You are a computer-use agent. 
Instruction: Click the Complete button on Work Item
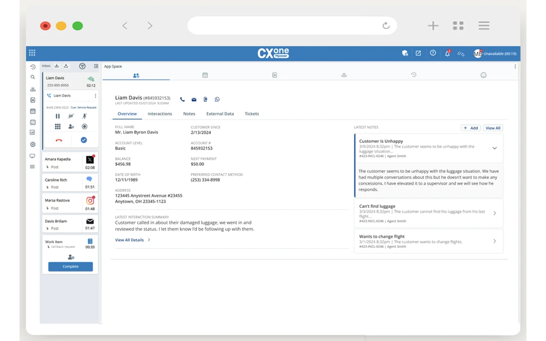pyautogui.click(x=71, y=266)
